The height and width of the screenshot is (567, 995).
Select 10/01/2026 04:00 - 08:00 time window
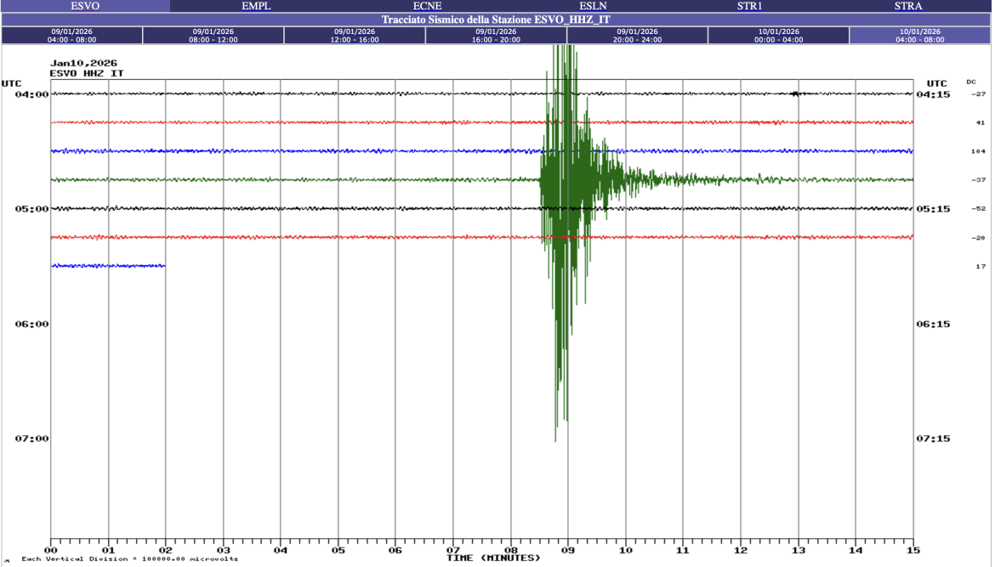pos(921,35)
